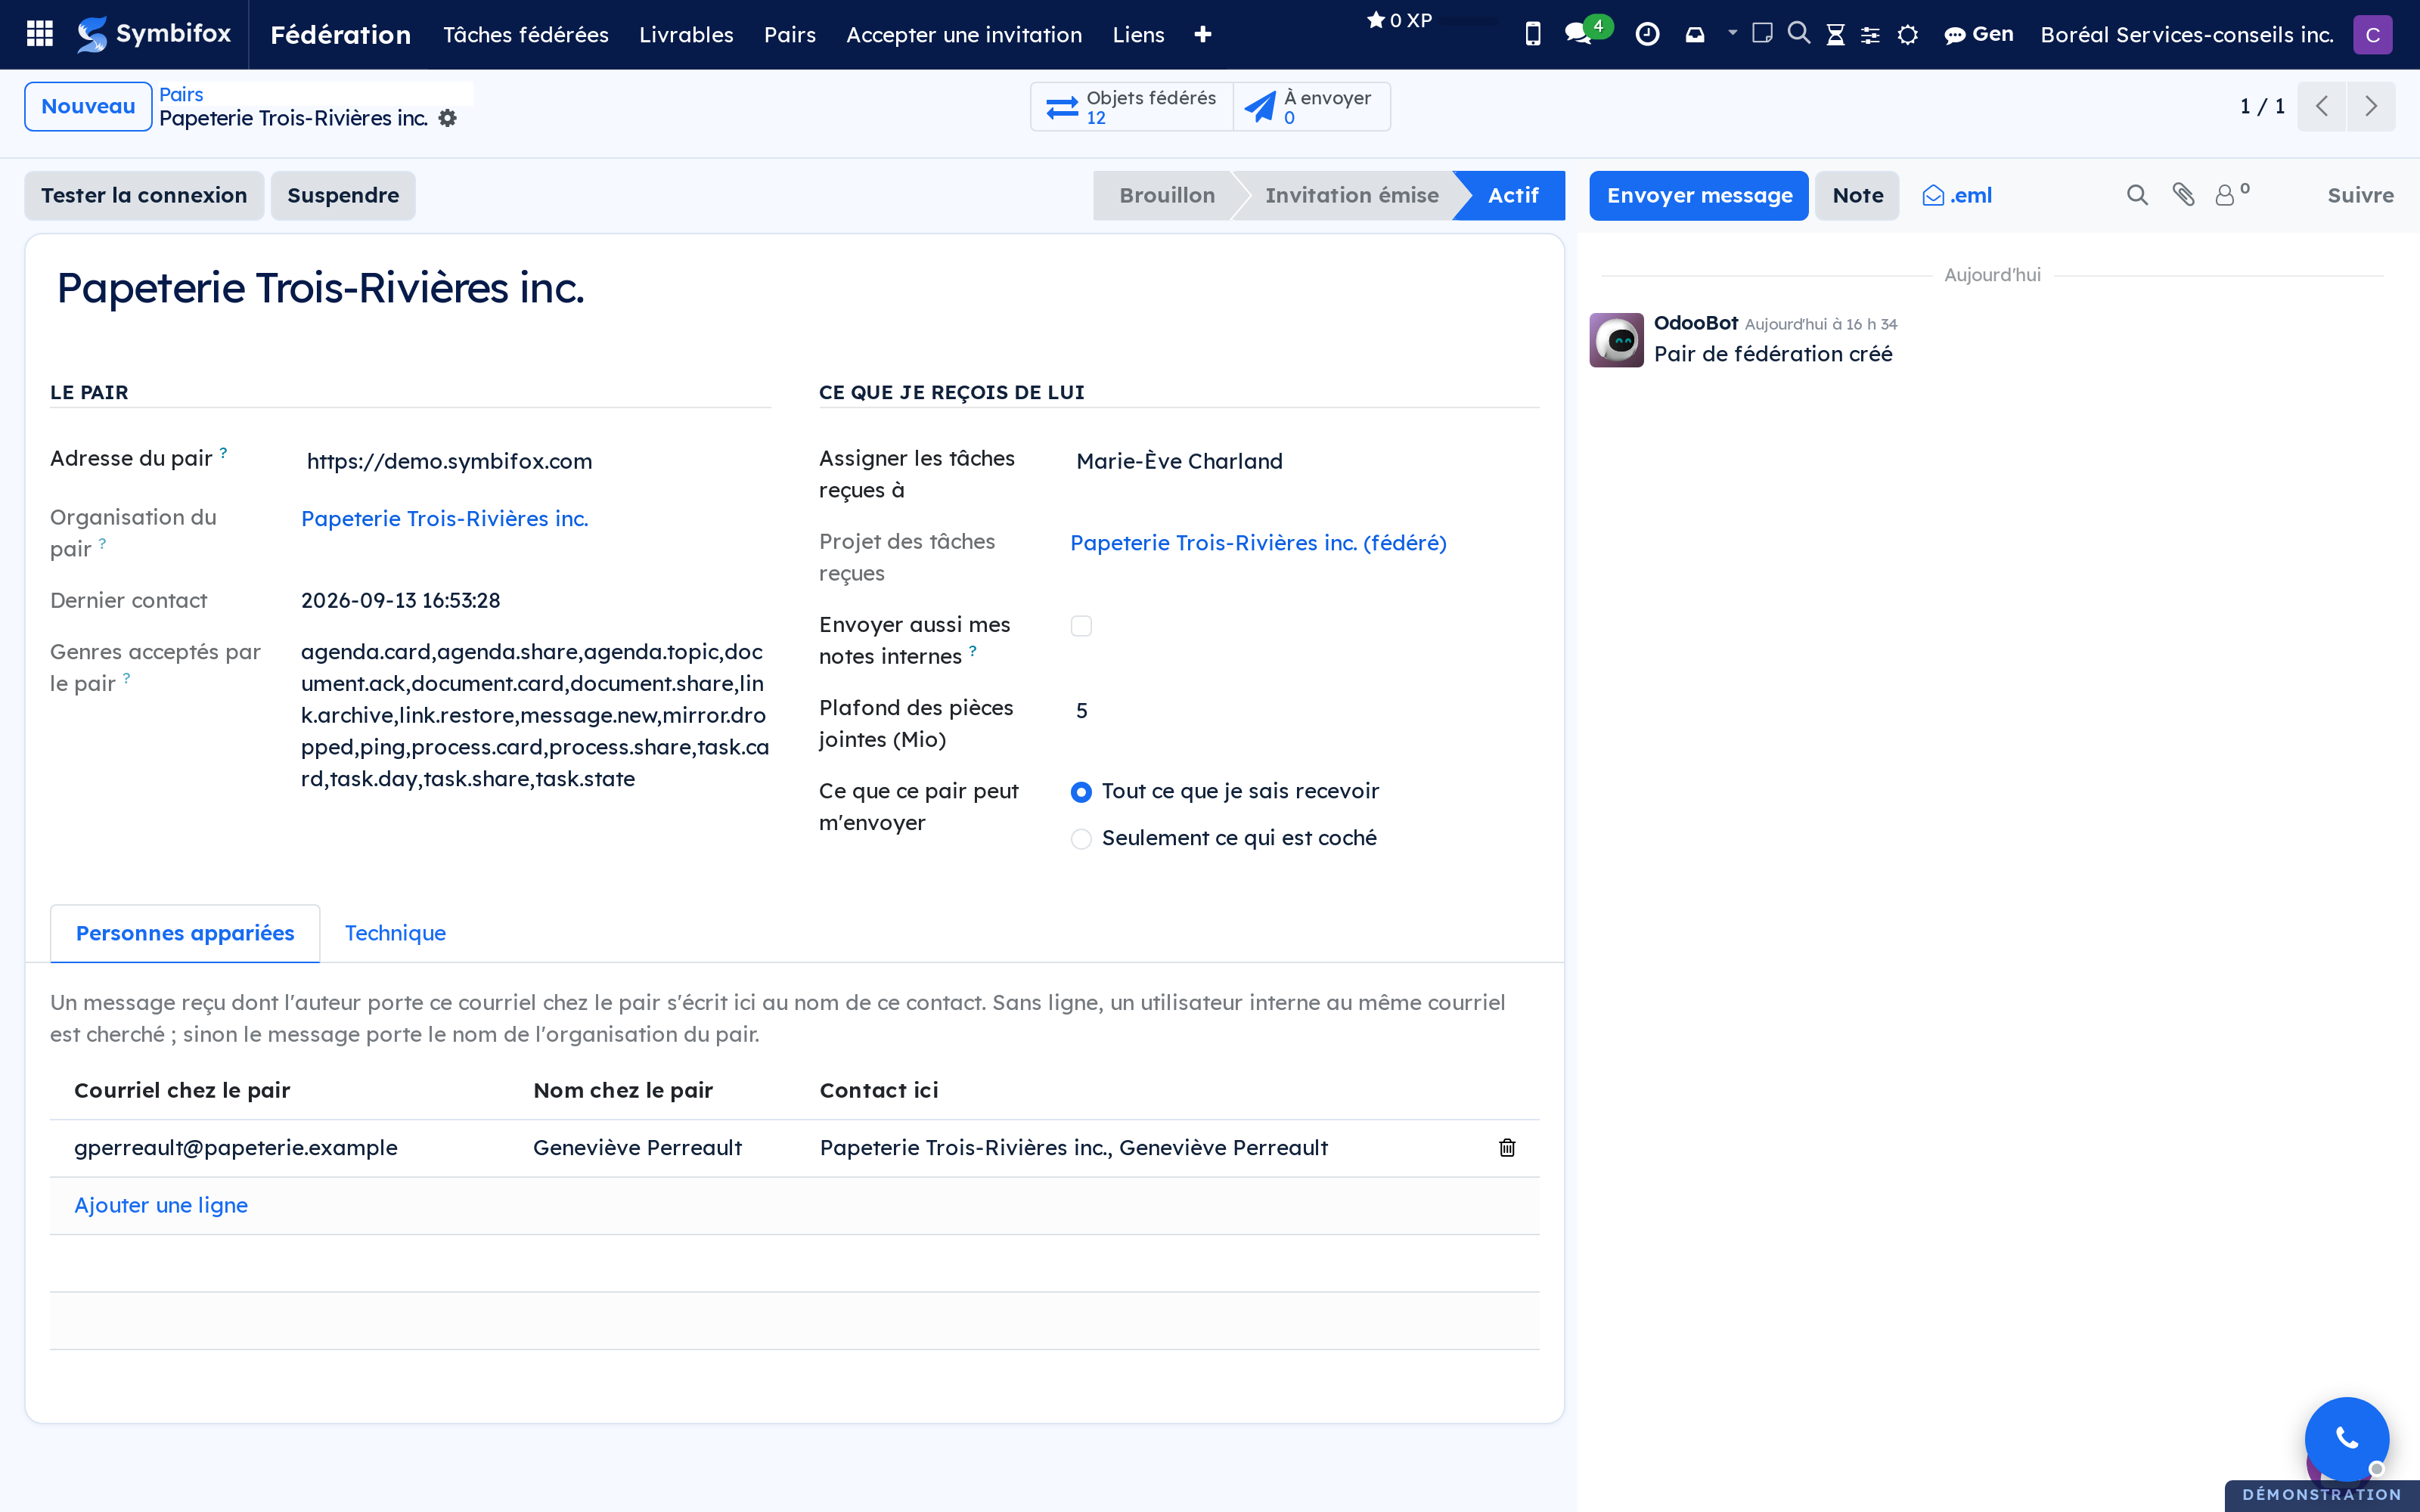Open Objets fédérés stat button
Viewport: 2420px width, 1512px height.
coord(1132,106)
